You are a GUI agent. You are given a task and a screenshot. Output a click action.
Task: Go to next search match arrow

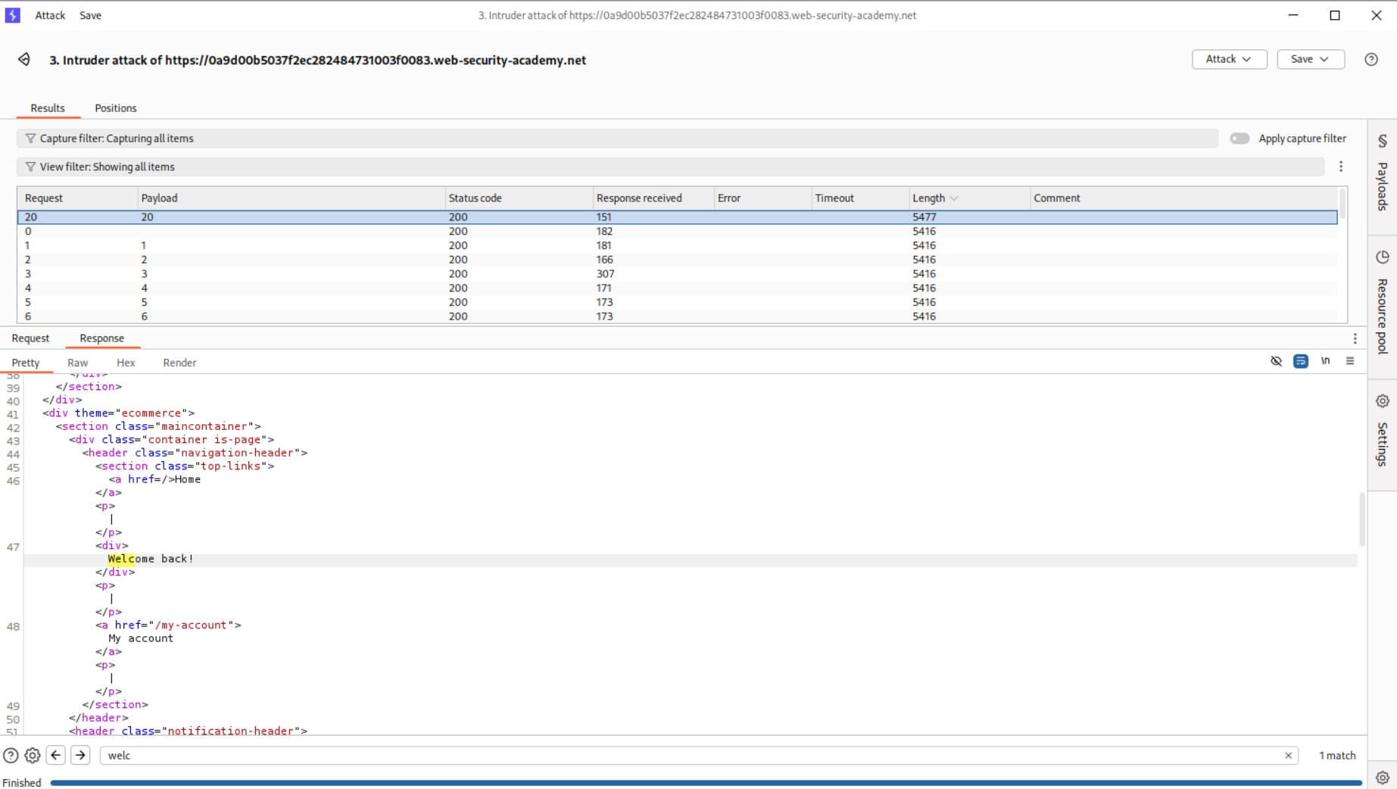[x=80, y=755]
